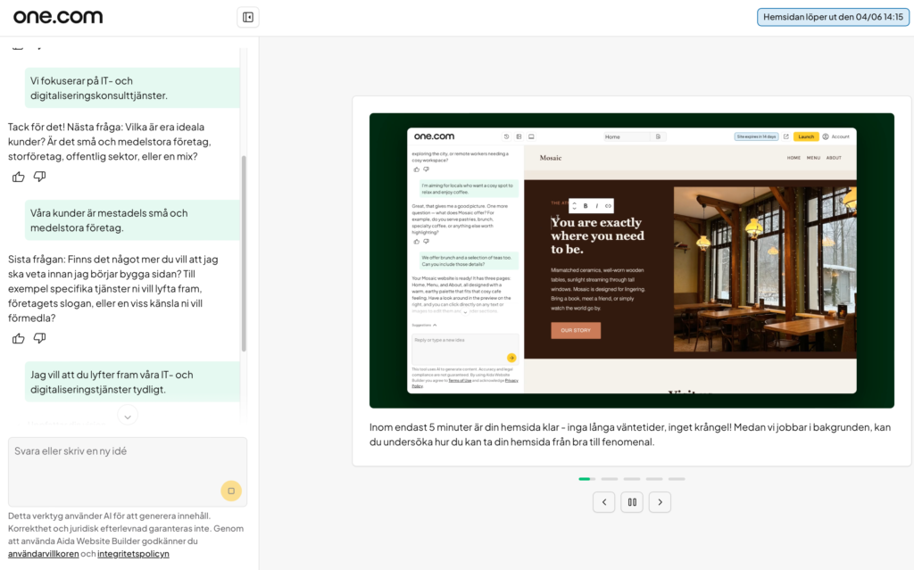Click Account in the preview image
This screenshot has width=914, height=570.
(x=835, y=136)
